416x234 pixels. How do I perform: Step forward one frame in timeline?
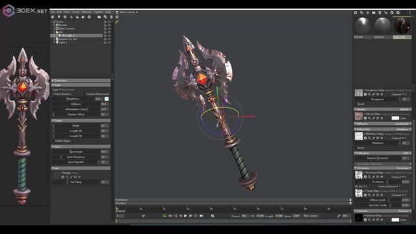click(x=190, y=216)
